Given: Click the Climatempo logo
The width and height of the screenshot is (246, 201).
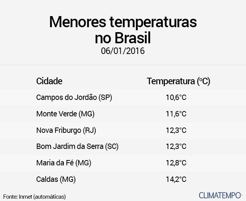Looking at the screenshot, I should coord(221,196).
